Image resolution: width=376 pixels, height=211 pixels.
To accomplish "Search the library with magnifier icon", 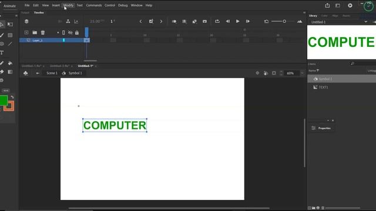I will (352, 63).
